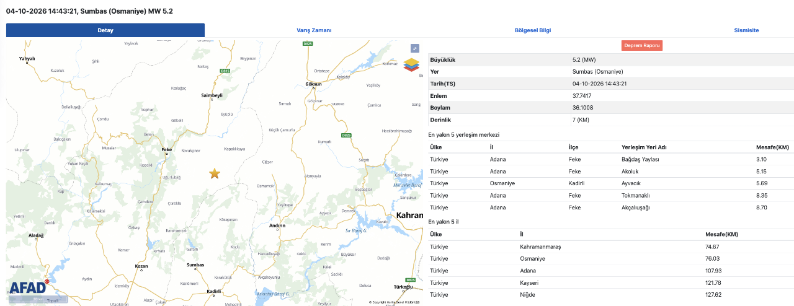
Task: Open the map layers stack icon
Action: (412, 64)
